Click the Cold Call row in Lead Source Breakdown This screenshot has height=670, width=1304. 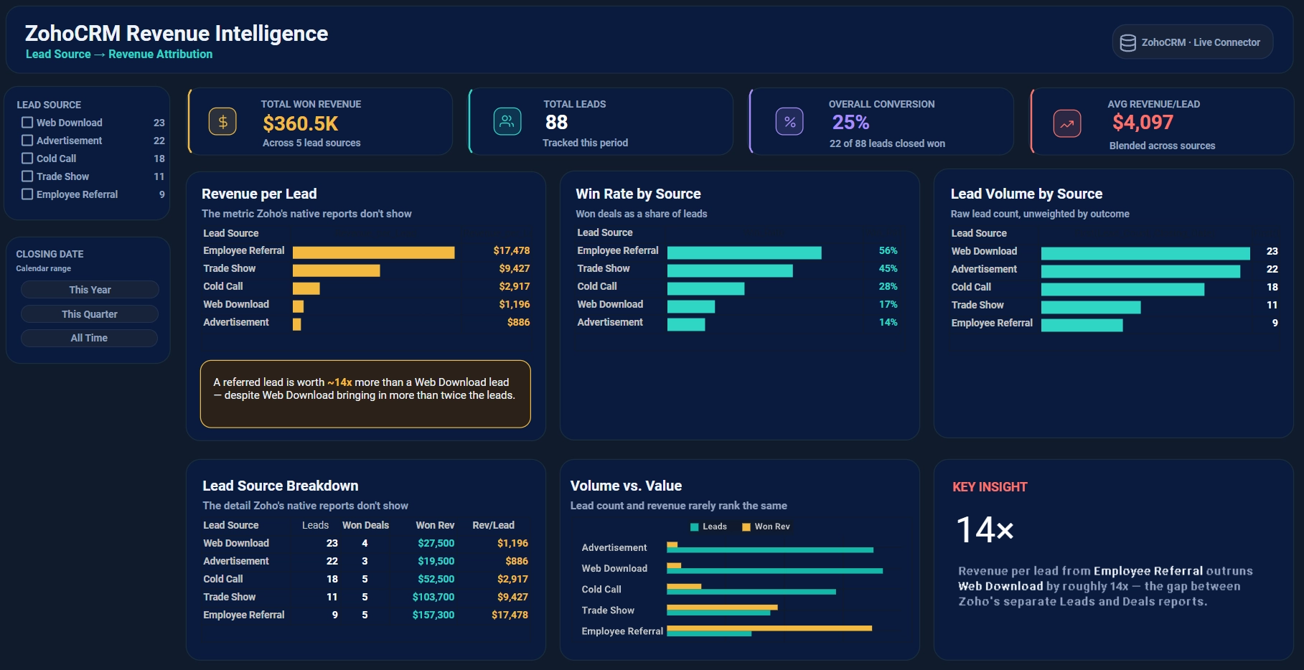click(365, 579)
